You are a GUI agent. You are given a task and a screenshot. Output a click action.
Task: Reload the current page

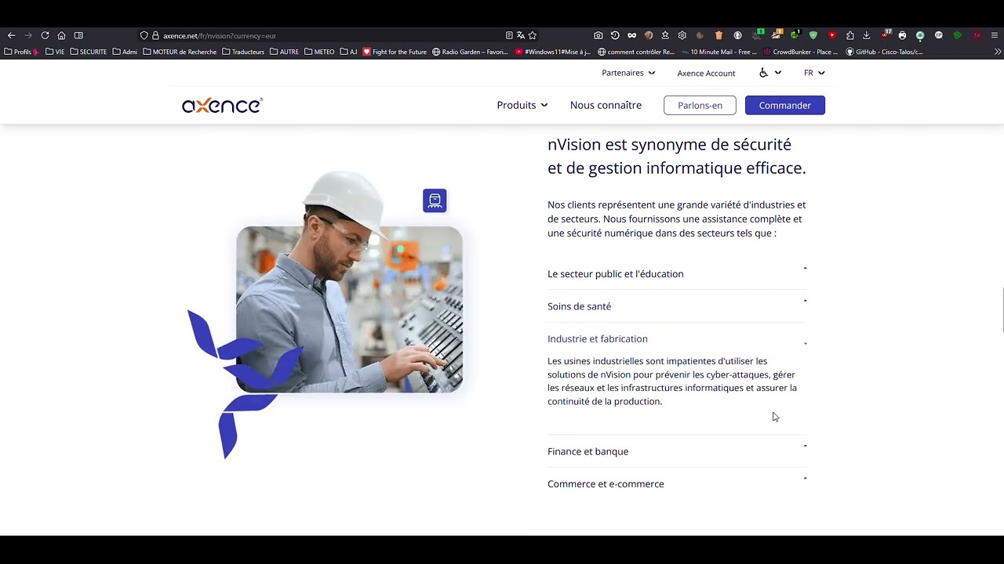click(45, 35)
